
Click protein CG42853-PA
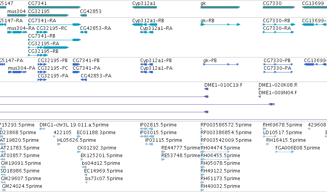[84, 80]
